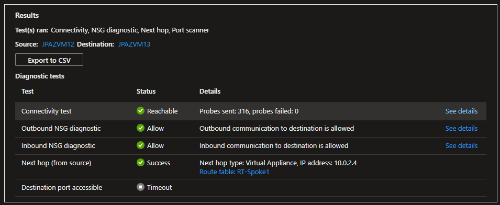
Task: Click the Status column header
Action: click(x=146, y=92)
